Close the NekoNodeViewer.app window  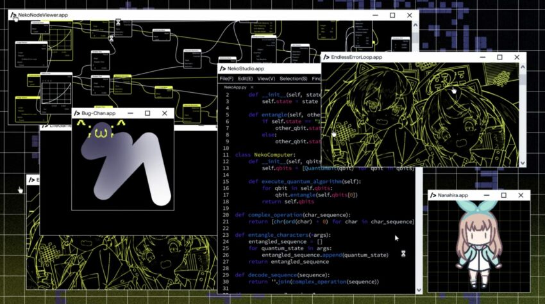click(410, 15)
